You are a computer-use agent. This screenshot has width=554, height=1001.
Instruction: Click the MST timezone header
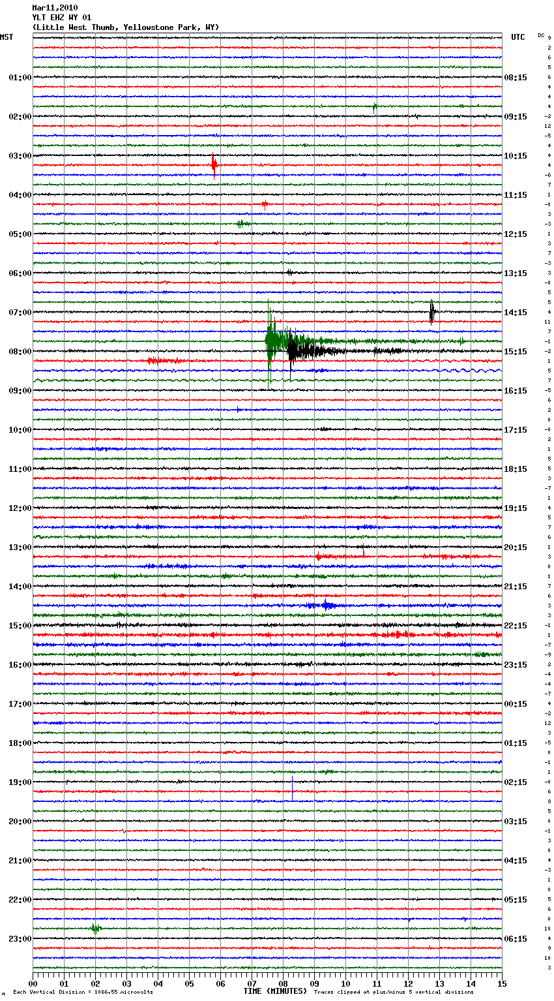(x=7, y=37)
